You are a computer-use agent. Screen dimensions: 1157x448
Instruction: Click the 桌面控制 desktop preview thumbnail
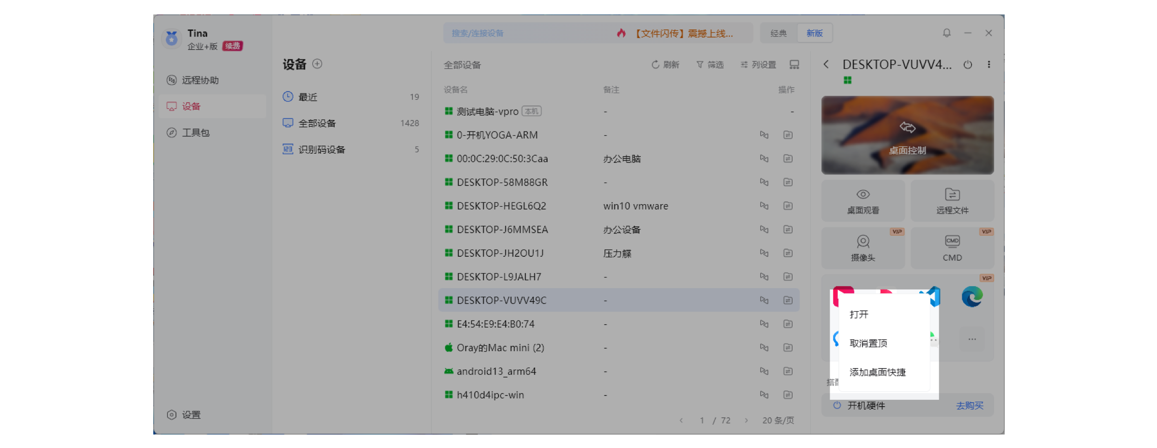(907, 135)
